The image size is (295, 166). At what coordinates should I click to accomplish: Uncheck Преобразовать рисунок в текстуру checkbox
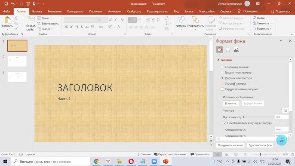[224, 123]
